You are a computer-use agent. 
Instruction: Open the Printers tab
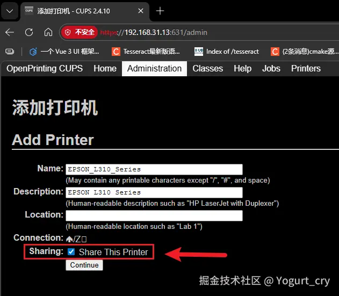pyautogui.click(x=306, y=69)
